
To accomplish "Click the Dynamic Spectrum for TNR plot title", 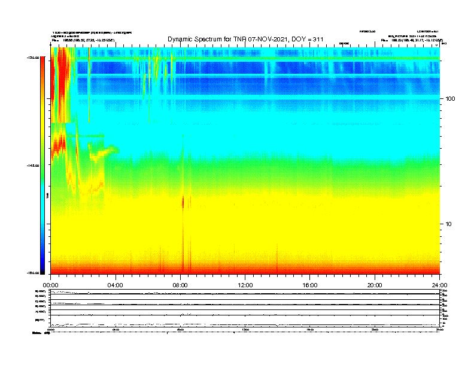I will click(x=245, y=39).
